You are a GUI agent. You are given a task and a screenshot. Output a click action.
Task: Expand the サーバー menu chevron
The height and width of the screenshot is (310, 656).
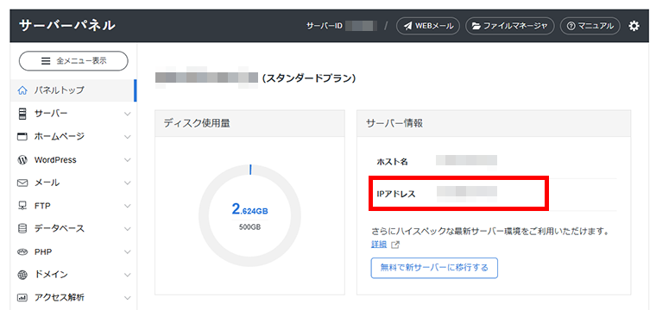click(x=128, y=114)
